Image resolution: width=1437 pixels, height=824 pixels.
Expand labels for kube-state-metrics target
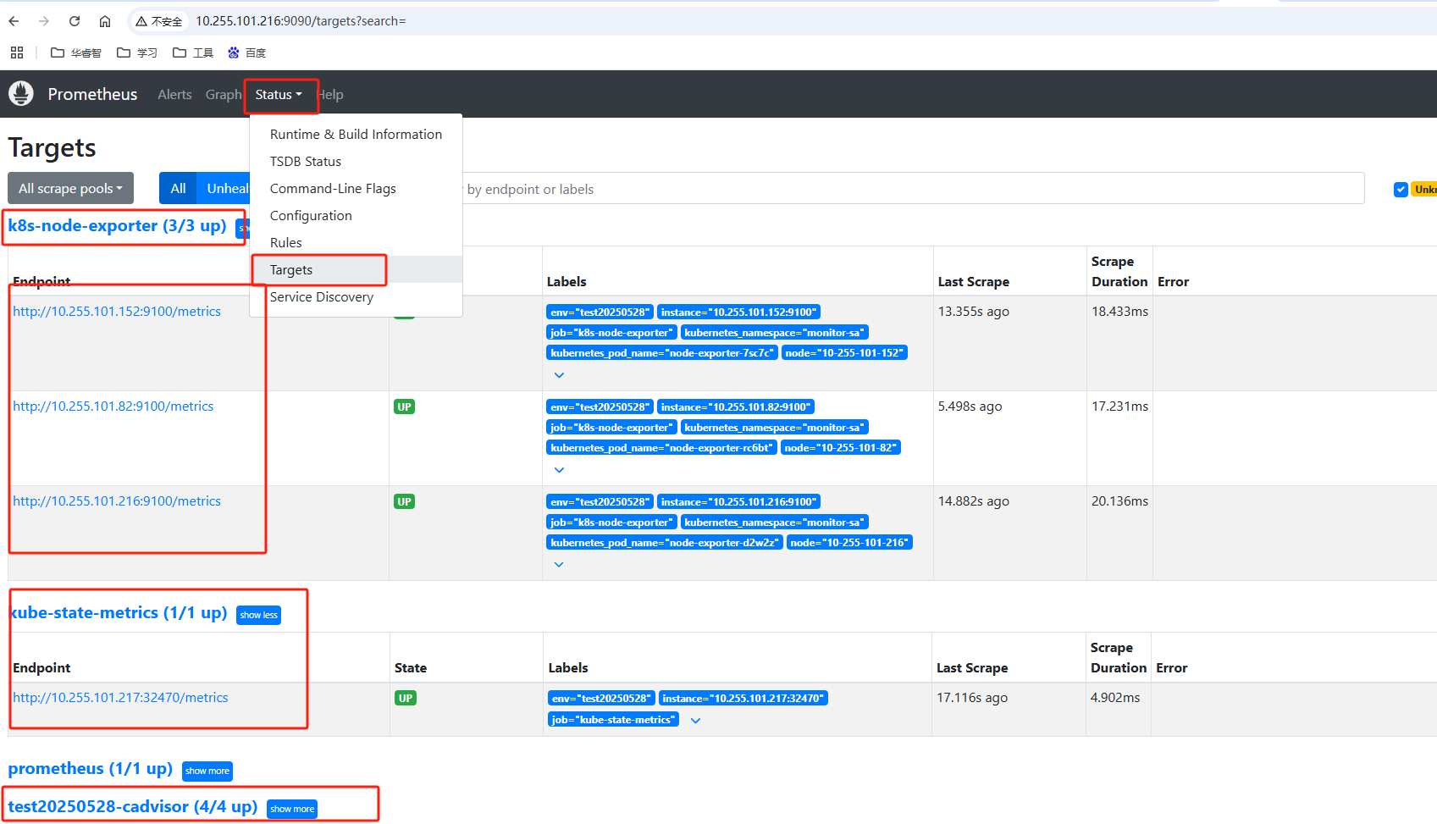[x=695, y=721]
